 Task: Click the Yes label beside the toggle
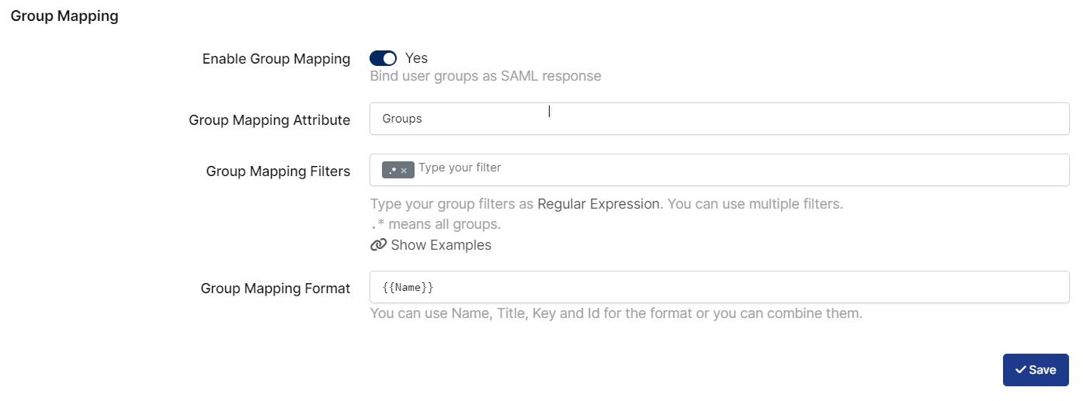click(x=416, y=58)
